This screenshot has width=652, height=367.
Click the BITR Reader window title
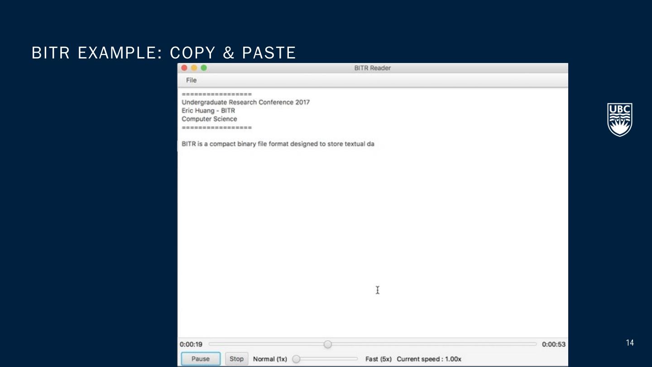tap(373, 68)
